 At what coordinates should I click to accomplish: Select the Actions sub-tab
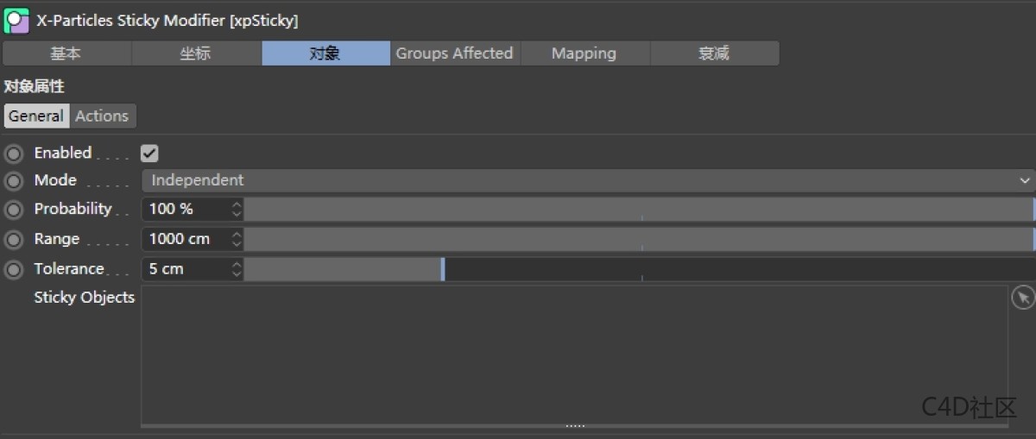pos(102,116)
